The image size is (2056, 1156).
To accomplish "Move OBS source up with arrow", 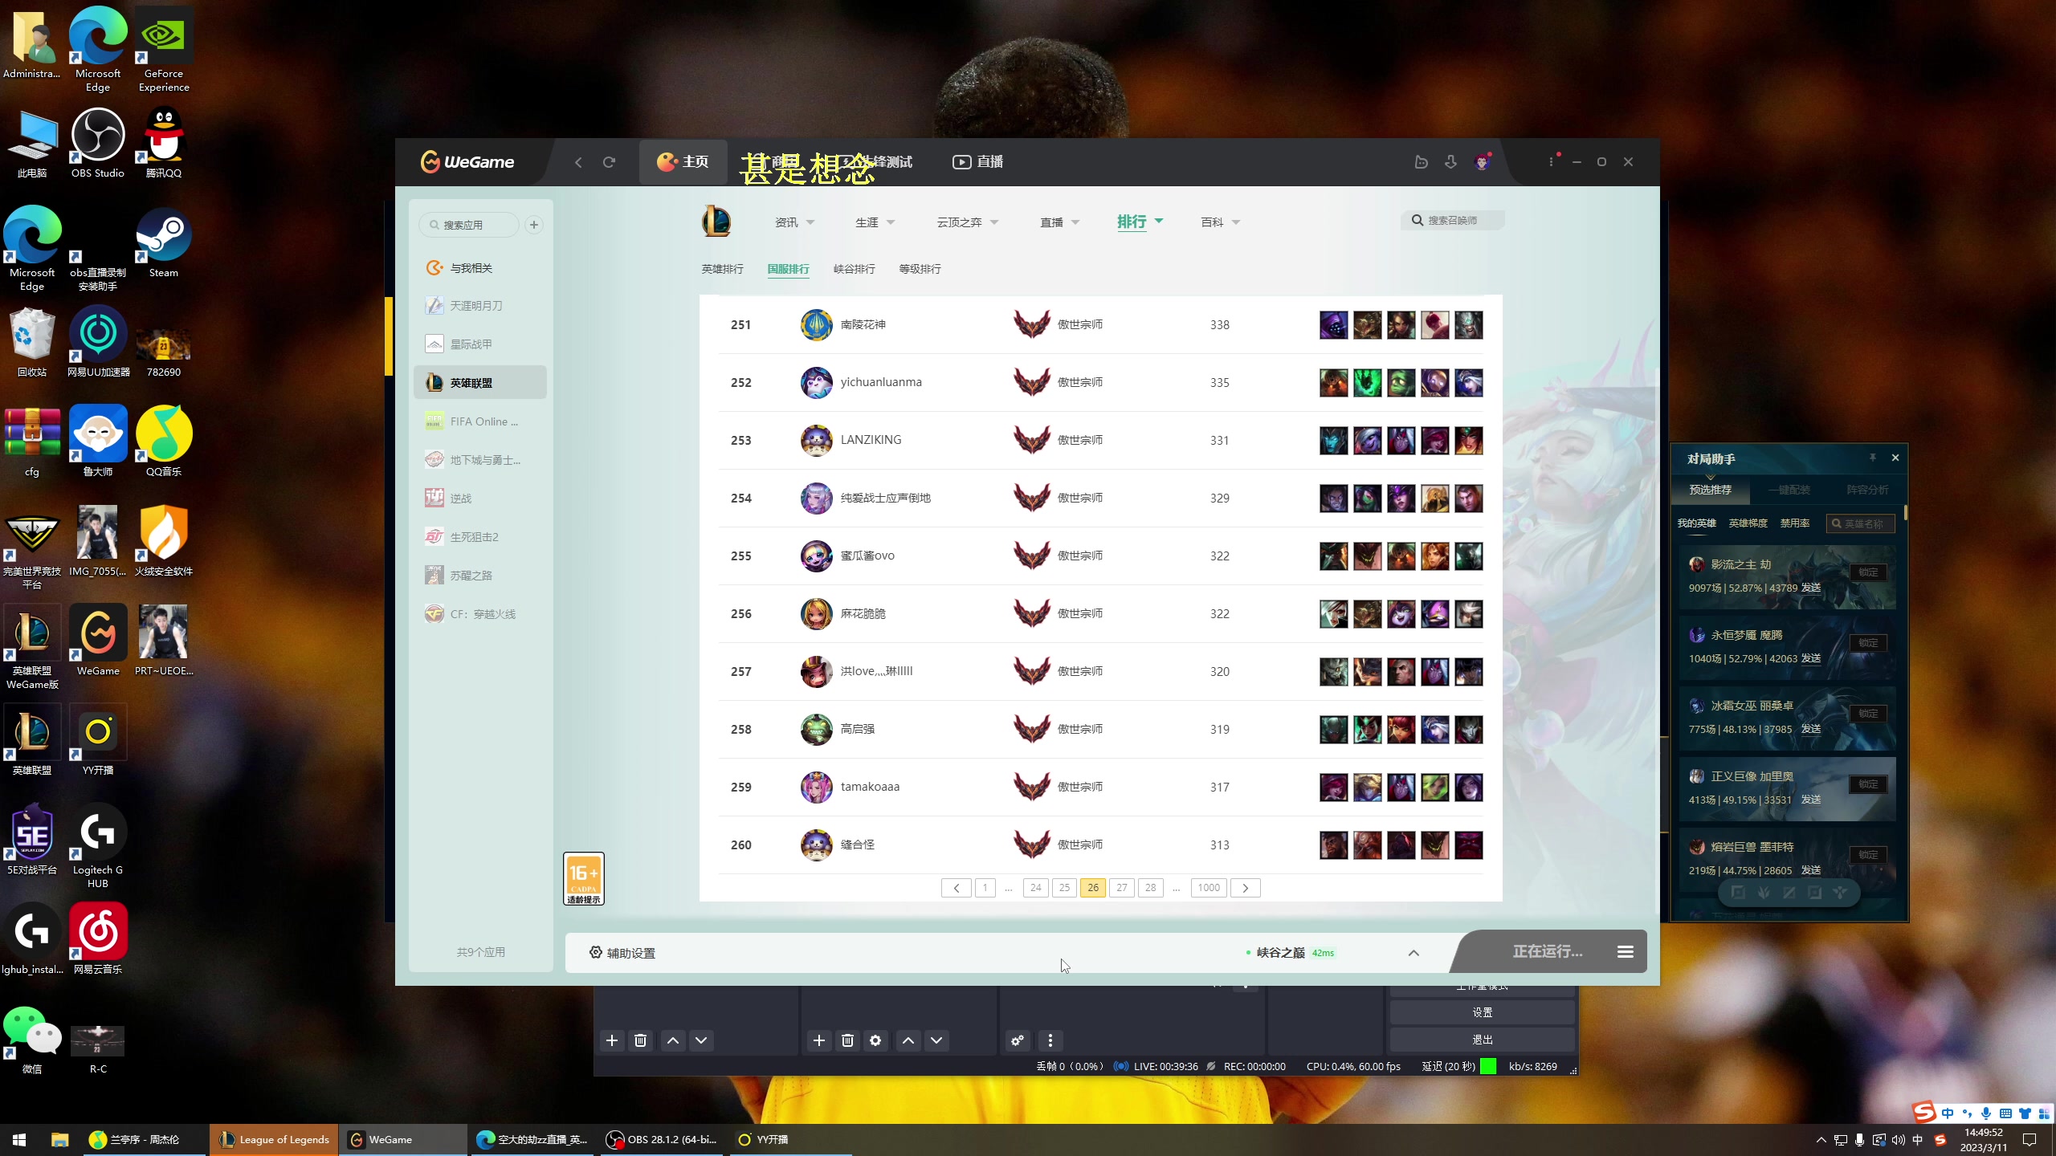I will 908,1040.
